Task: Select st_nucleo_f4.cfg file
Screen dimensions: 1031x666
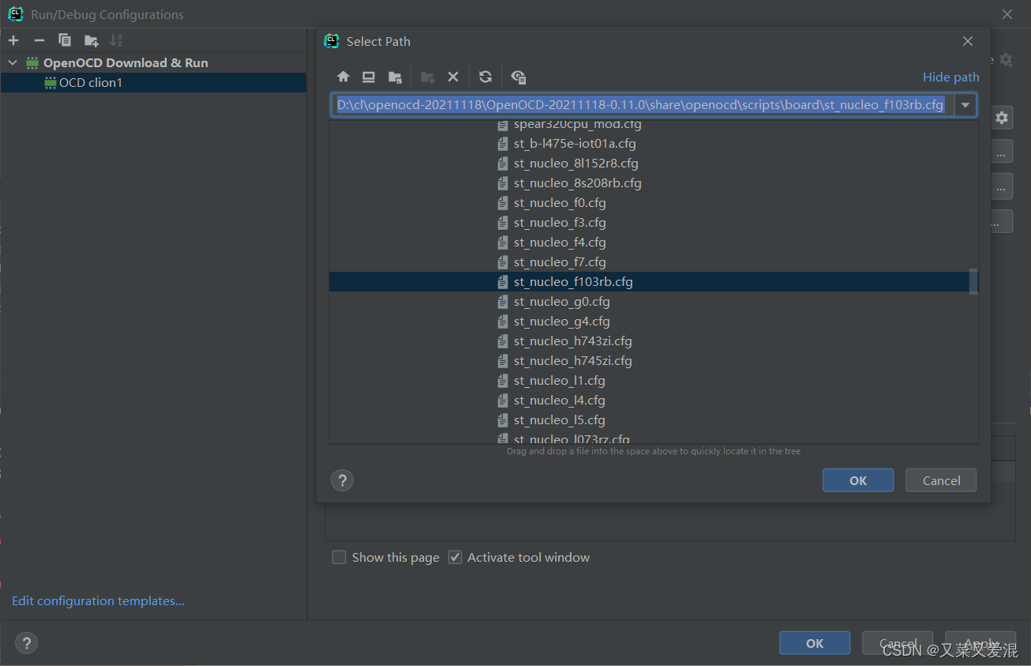Action: (560, 243)
